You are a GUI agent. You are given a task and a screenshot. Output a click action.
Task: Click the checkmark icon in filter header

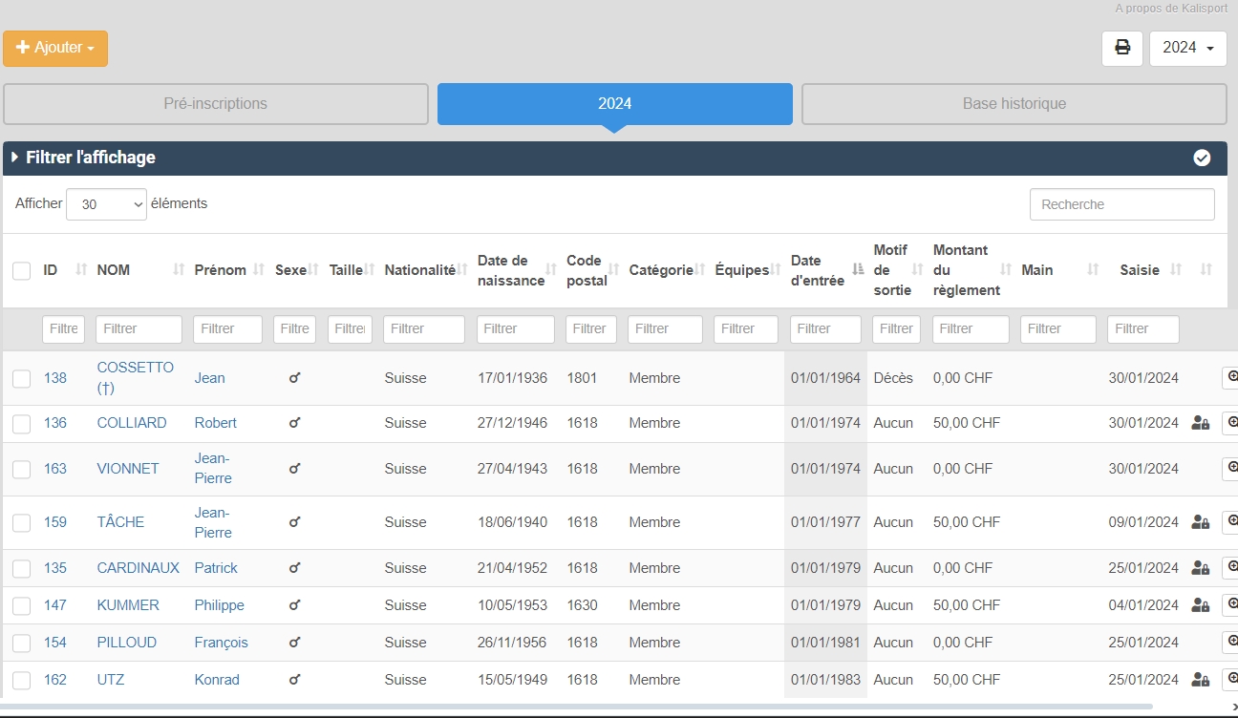(x=1202, y=158)
